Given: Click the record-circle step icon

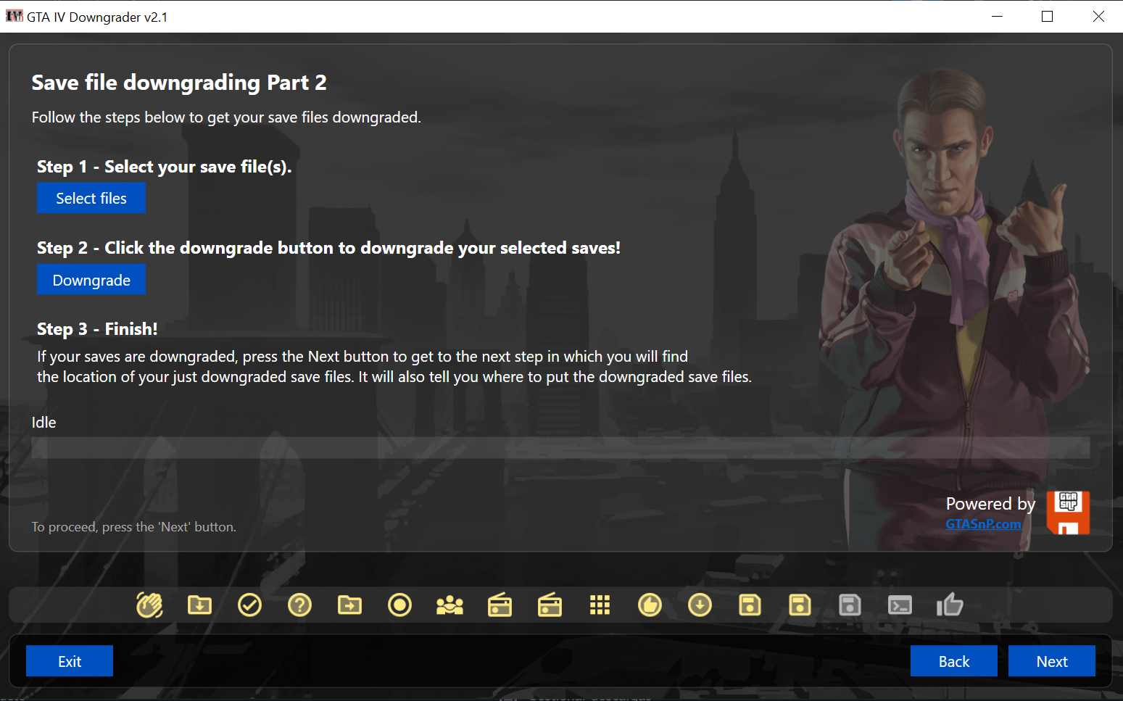Looking at the screenshot, I should (399, 605).
